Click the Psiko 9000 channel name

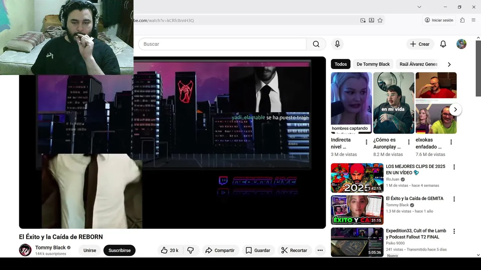coord(395,243)
